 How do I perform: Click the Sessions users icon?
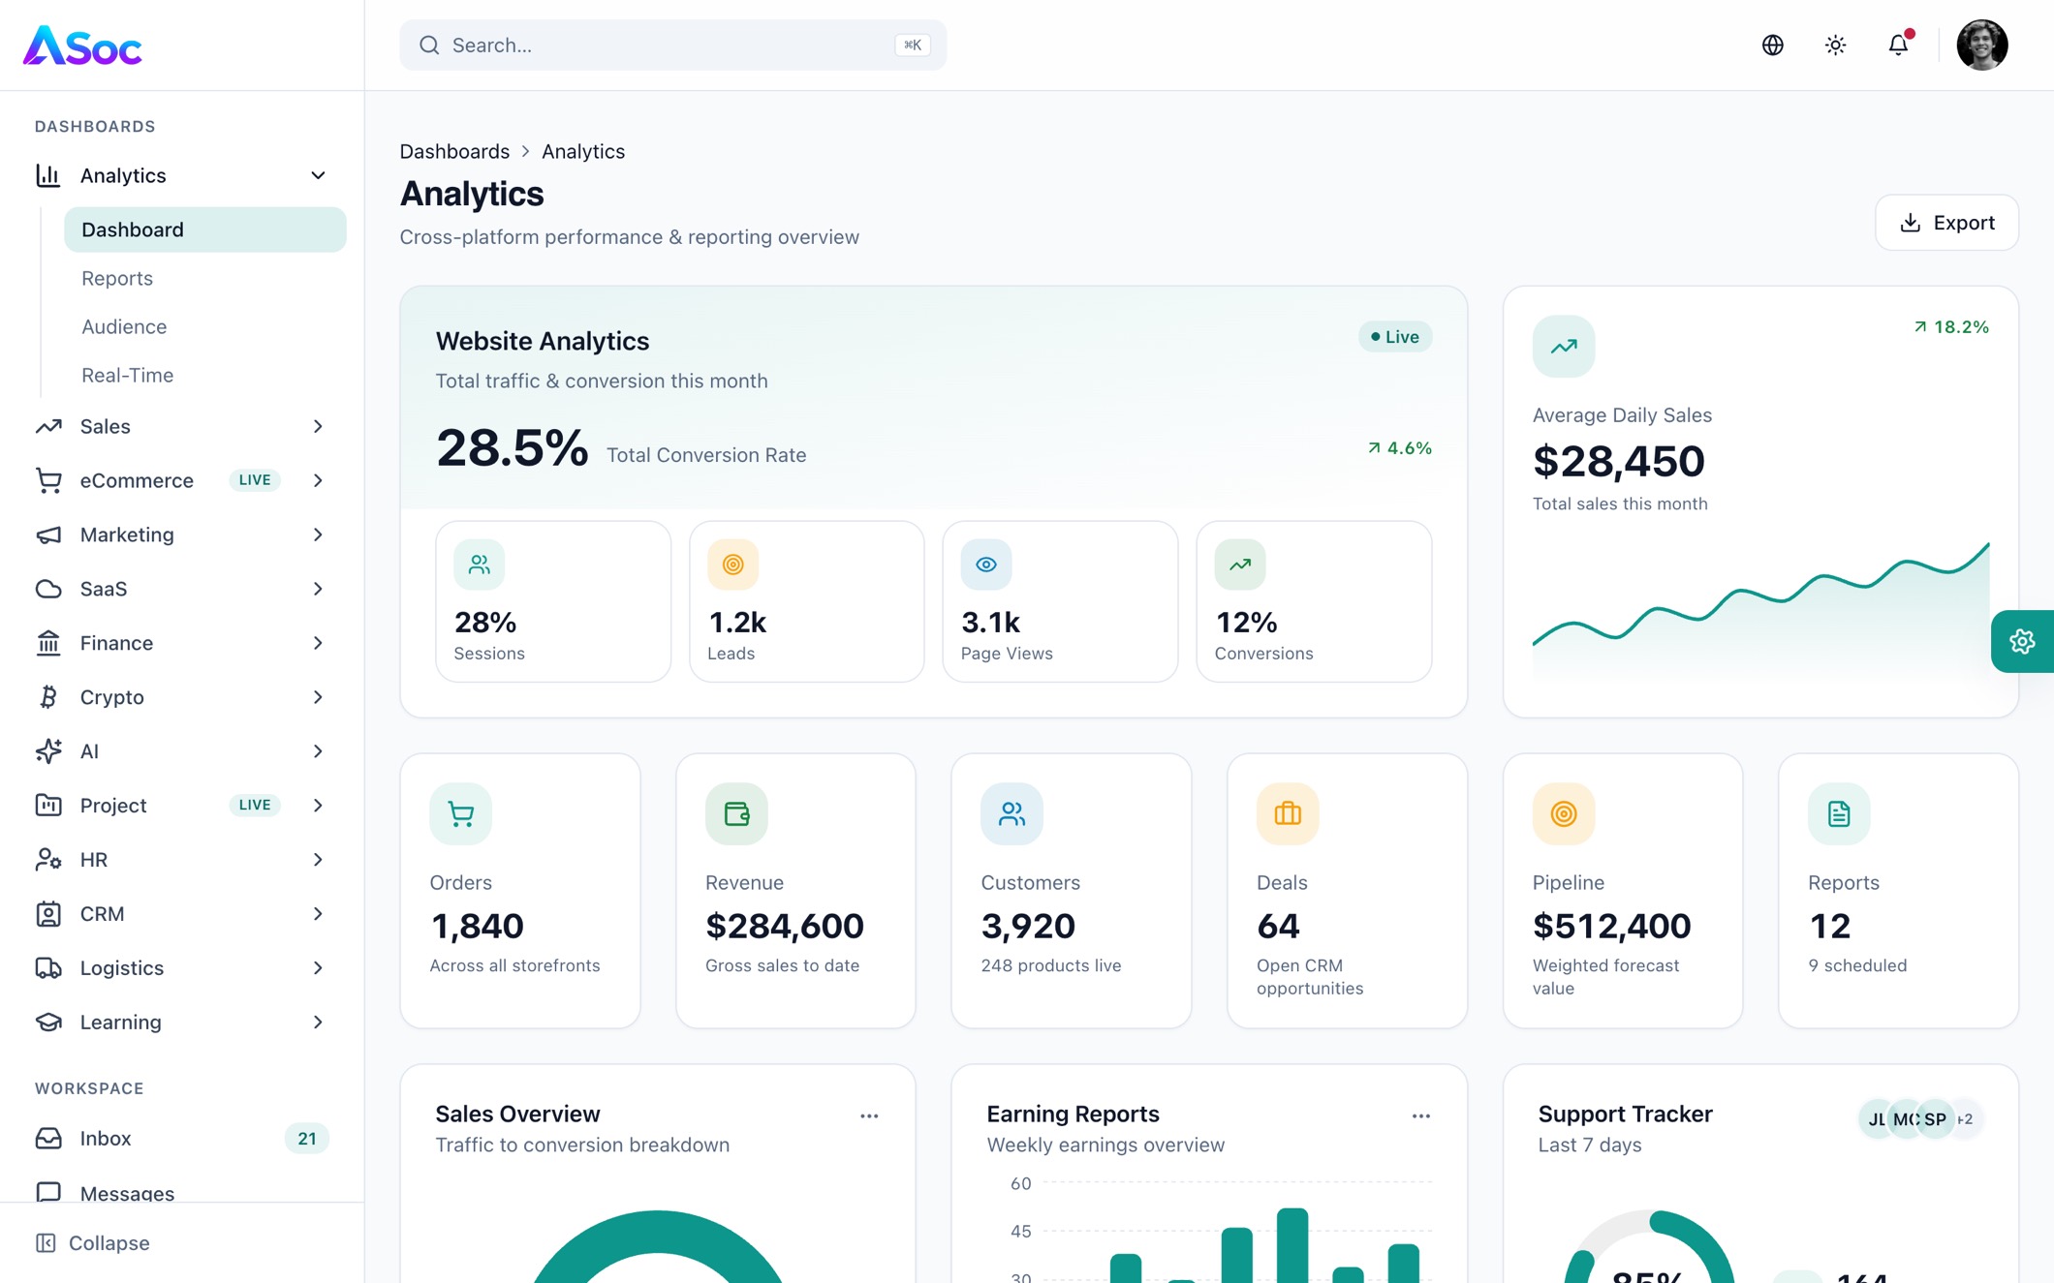coord(480,565)
